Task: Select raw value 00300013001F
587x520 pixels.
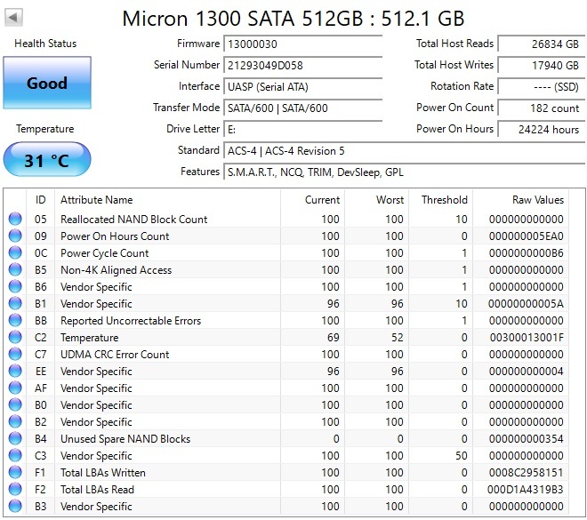Action: (x=527, y=338)
